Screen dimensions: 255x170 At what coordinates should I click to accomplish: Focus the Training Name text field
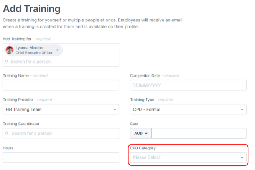61,85
